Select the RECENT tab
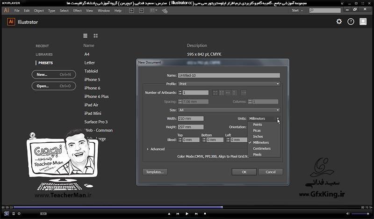The image size is (374, 219). click(x=42, y=46)
